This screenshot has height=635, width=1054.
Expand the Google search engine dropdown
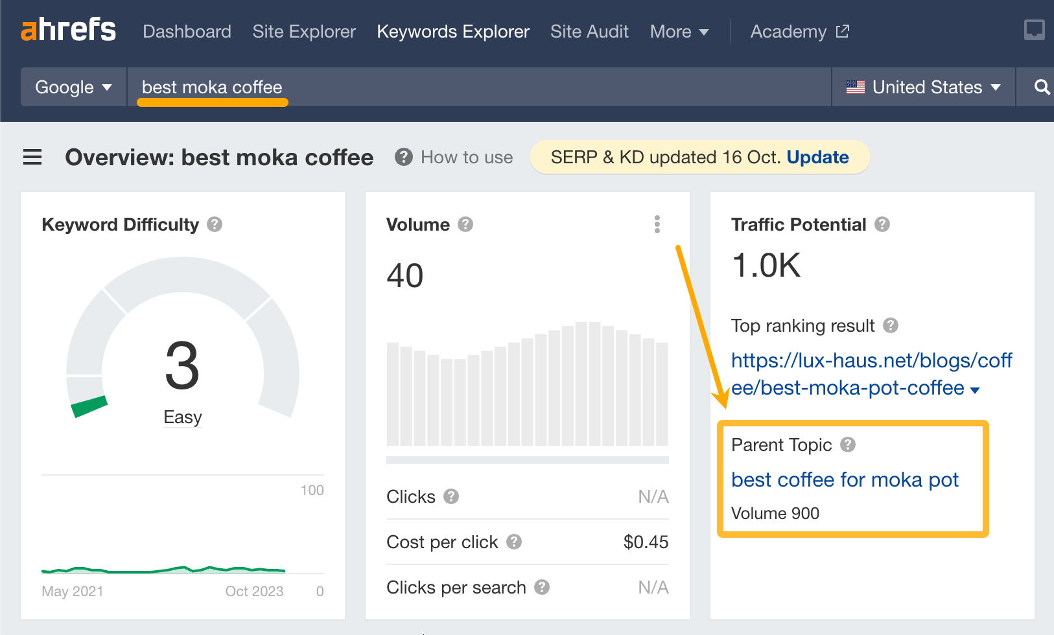(73, 87)
